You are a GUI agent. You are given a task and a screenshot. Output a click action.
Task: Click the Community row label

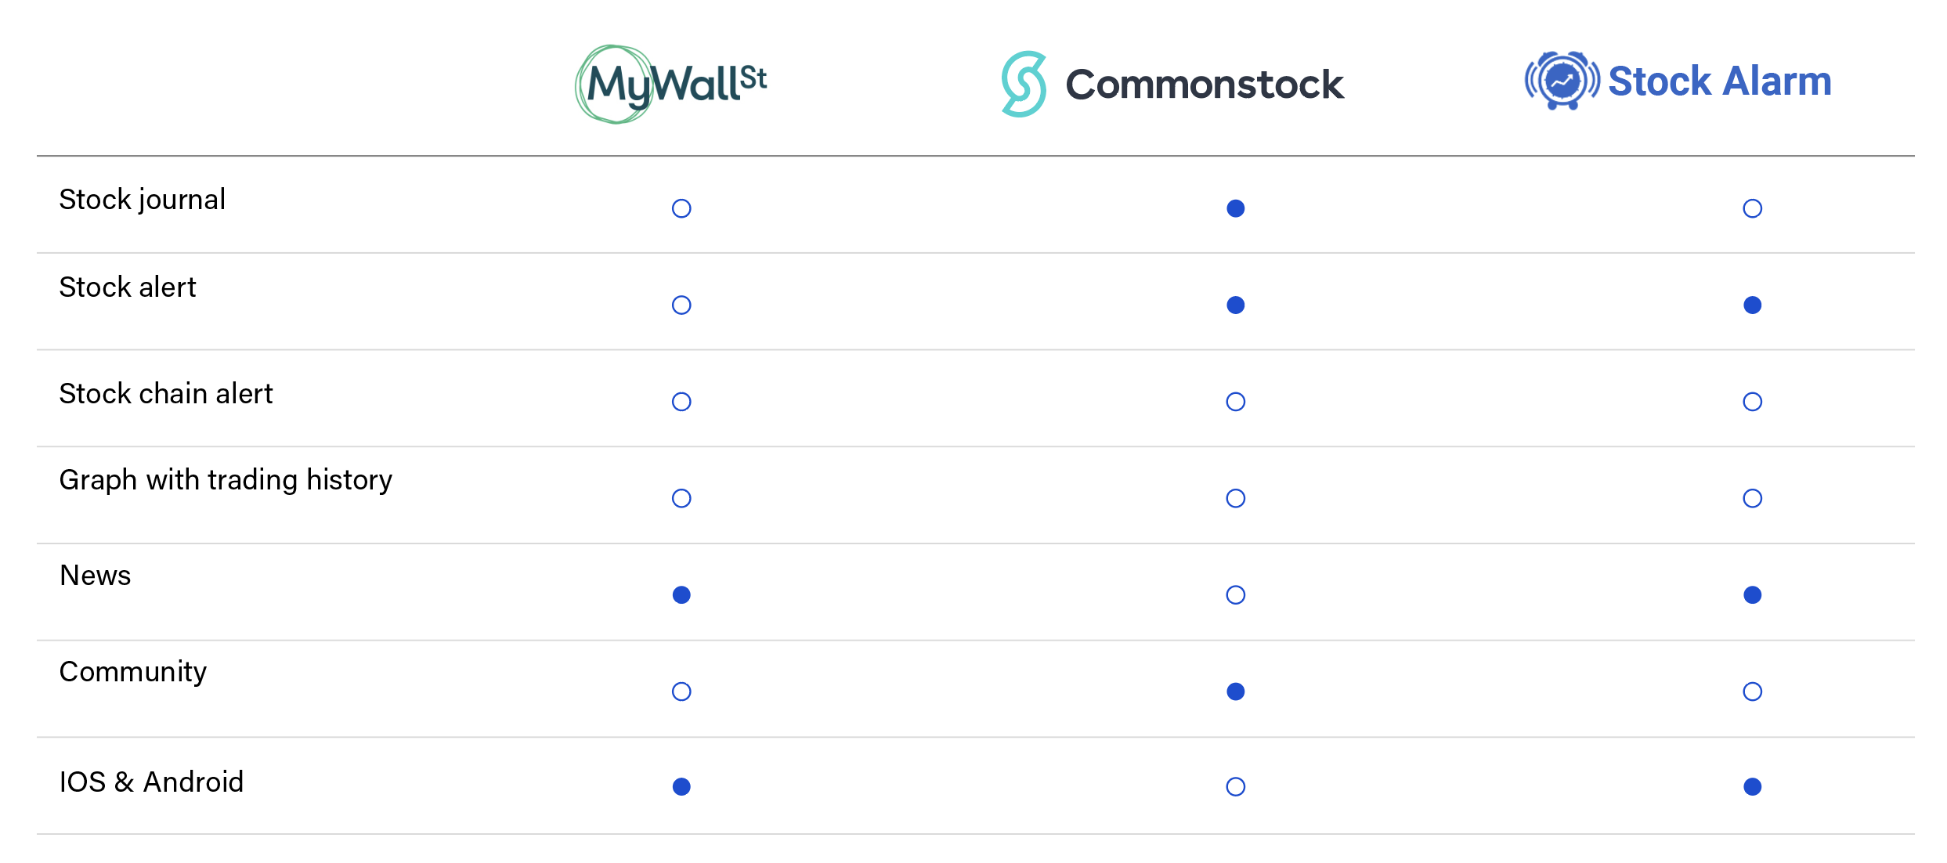point(133,673)
